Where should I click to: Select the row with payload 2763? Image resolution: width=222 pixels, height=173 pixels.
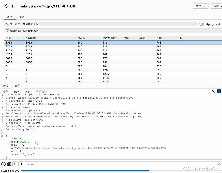pos(113,46)
